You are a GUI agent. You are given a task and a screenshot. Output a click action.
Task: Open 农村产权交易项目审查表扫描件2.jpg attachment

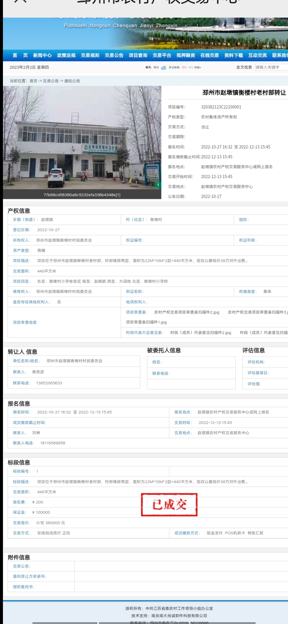click(x=187, y=312)
